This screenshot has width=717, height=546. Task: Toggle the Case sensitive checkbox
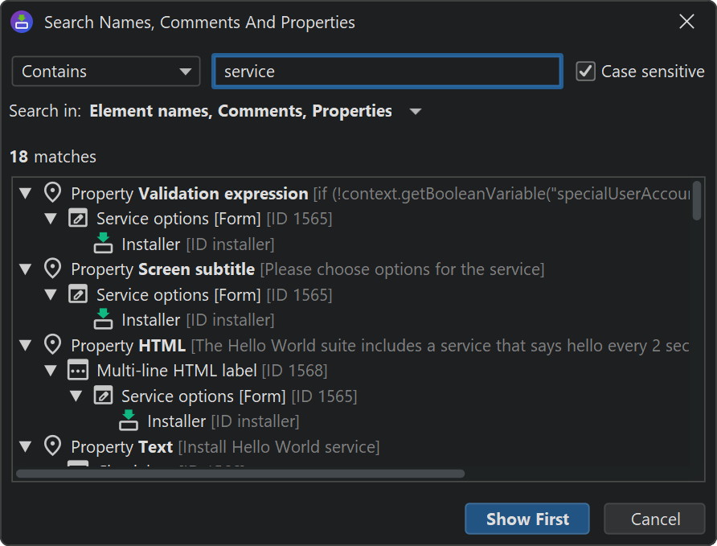[x=585, y=72]
